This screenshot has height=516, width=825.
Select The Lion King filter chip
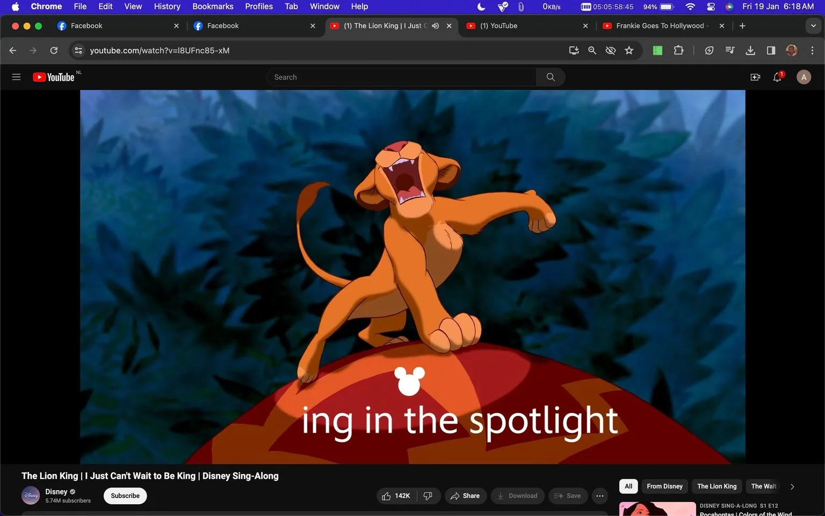point(717,486)
